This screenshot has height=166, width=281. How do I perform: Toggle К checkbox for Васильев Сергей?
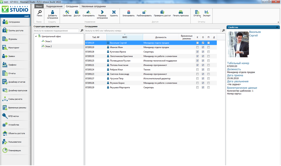[197, 43]
